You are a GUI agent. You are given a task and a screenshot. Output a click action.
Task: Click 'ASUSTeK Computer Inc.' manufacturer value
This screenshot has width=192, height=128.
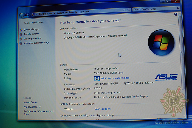pyautogui.click(x=106, y=69)
